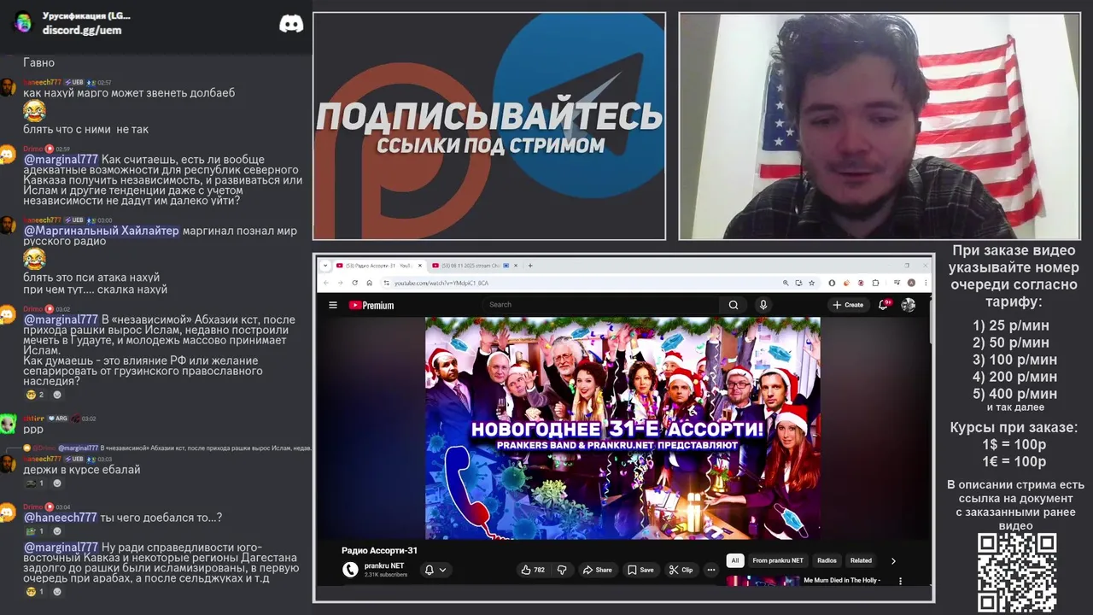
Task: Like the video with thumbs up 782
Action: tap(534, 570)
